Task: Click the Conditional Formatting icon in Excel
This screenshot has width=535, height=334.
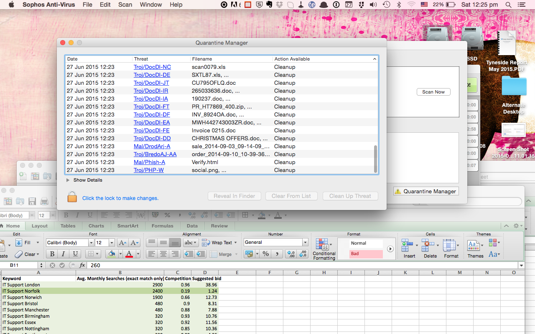Action: [x=322, y=244]
